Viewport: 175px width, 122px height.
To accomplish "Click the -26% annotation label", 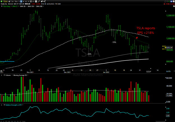I will point(89,54).
